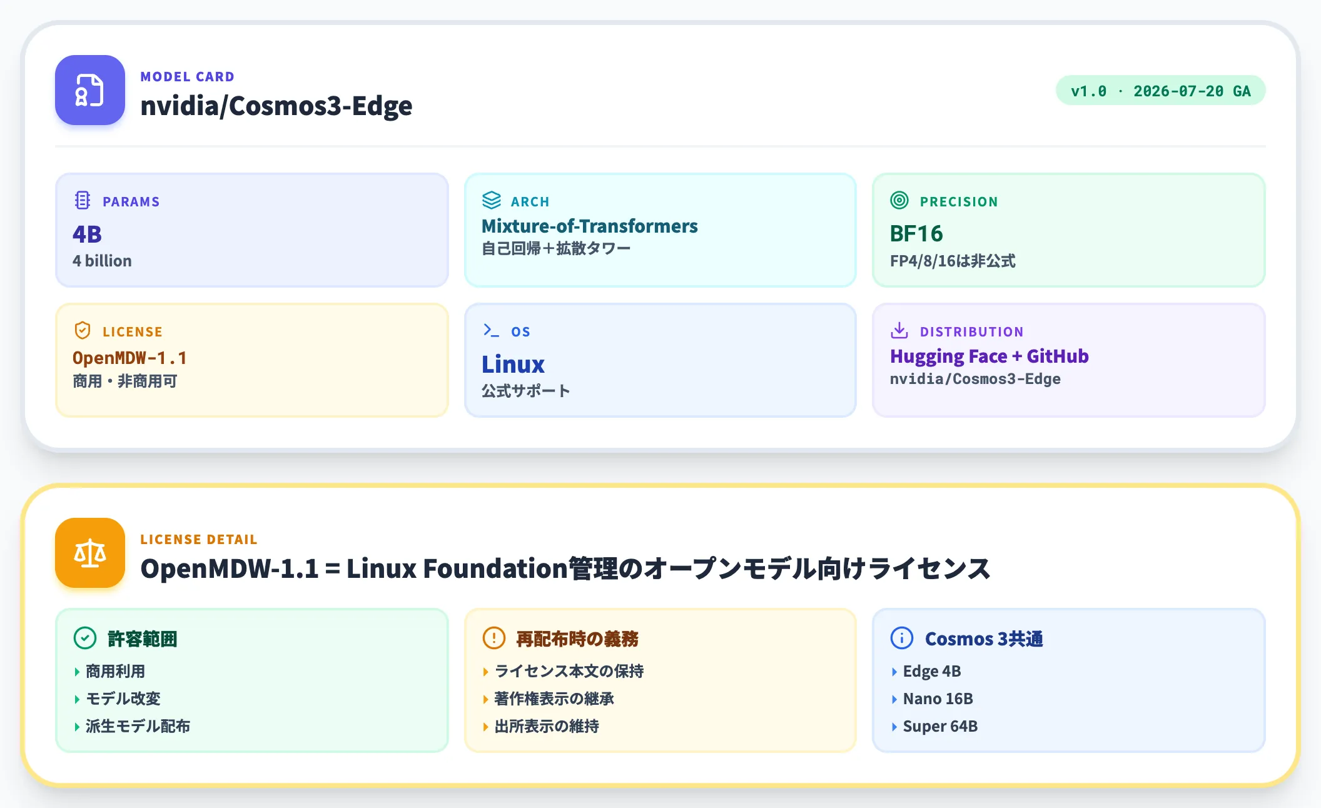This screenshot has height=808, width=1321.
Task: Click the arrow bullet beside 著作権表示の継承
Action: [x=485, y=699]
